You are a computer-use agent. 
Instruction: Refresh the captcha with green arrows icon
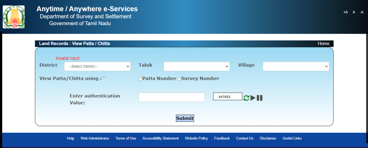(246, 98)
